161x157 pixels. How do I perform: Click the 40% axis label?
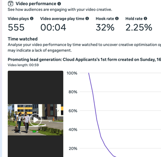point(73,130)
